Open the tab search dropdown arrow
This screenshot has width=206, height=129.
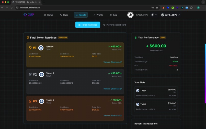pos(203,2)
